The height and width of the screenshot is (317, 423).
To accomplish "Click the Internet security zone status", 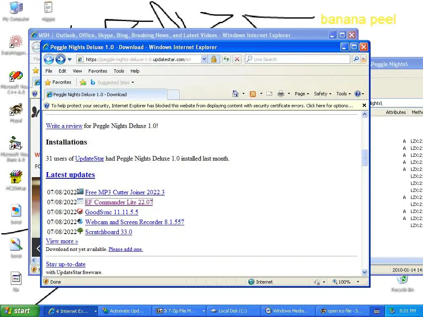I will pyautogui.click(x=261, y=282).
